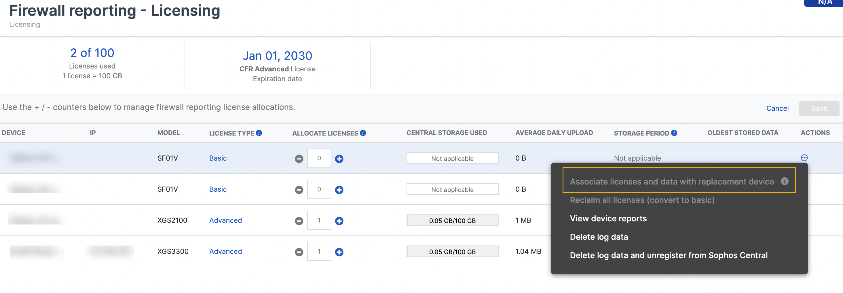Increase licenses for the XGS3300 device
843x293 pixels.
[339, 252]
